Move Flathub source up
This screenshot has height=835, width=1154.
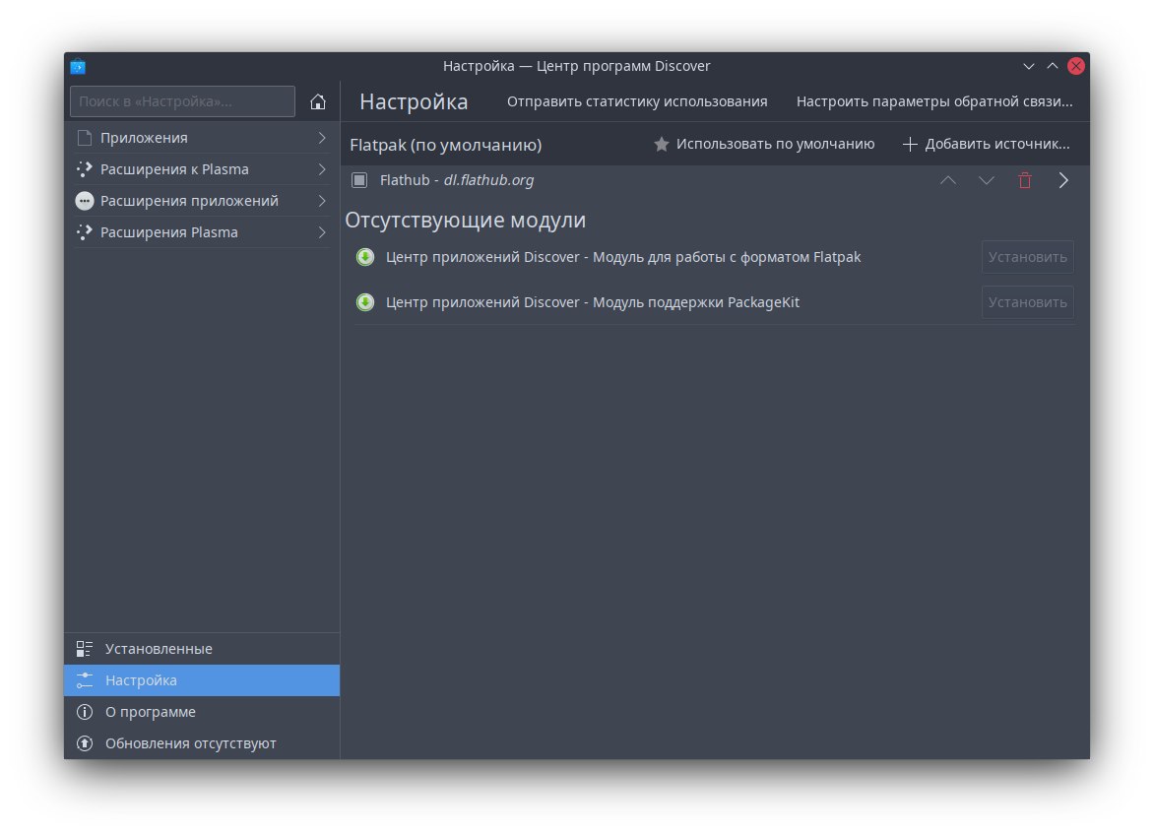coord(948,180)
